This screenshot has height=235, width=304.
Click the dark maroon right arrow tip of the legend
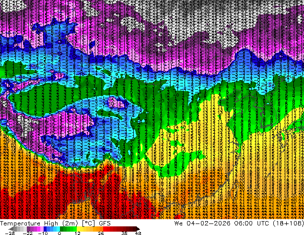(138, 229)
